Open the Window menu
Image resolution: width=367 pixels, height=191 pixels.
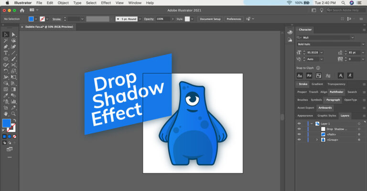pos(135,3)
